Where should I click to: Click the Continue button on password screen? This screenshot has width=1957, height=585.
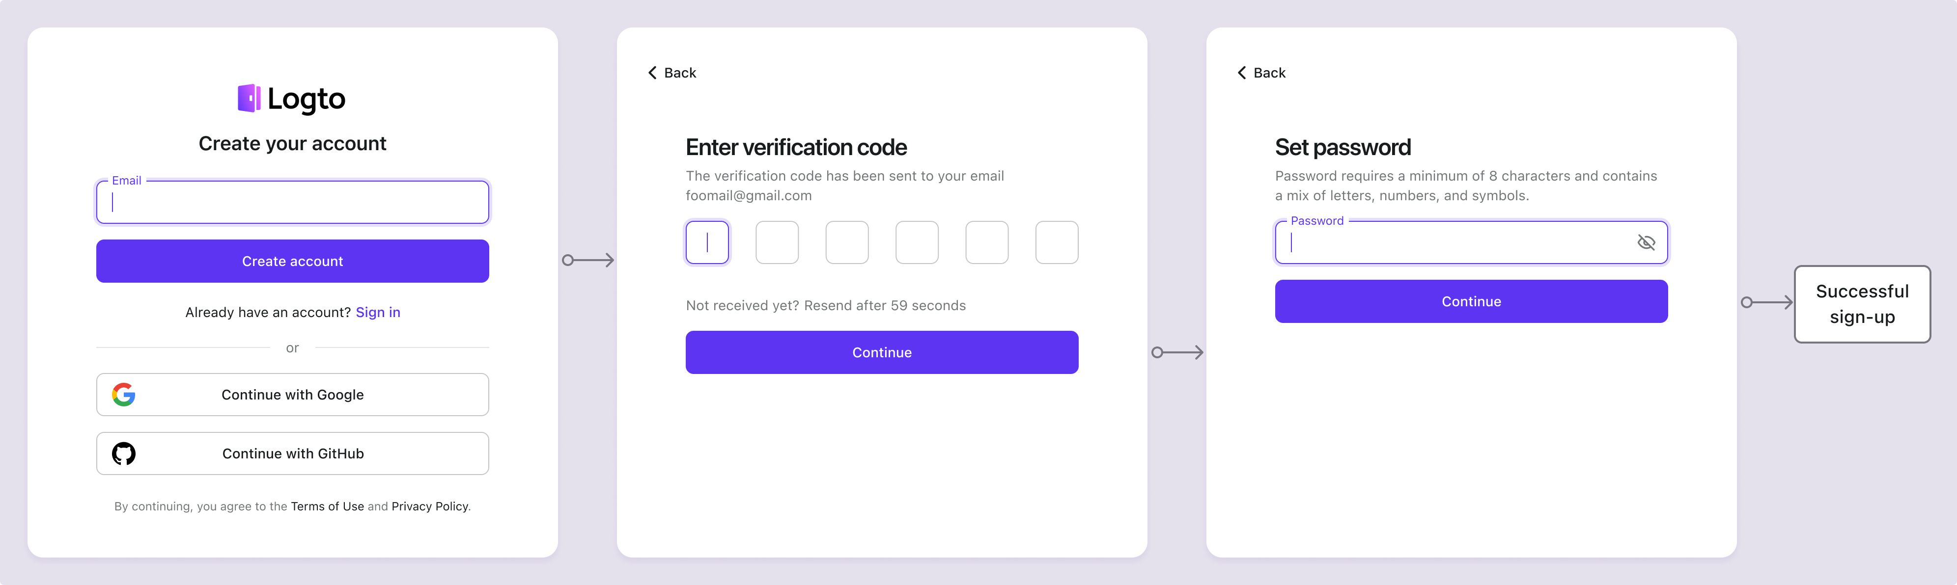[x=1470, y=301]
